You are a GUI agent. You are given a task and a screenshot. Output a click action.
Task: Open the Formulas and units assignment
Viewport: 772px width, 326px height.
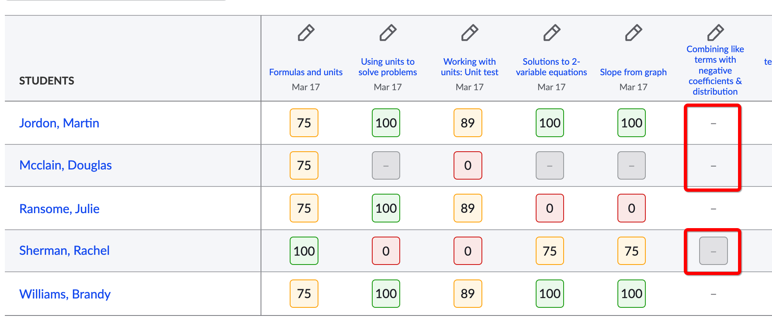[306, 72]
